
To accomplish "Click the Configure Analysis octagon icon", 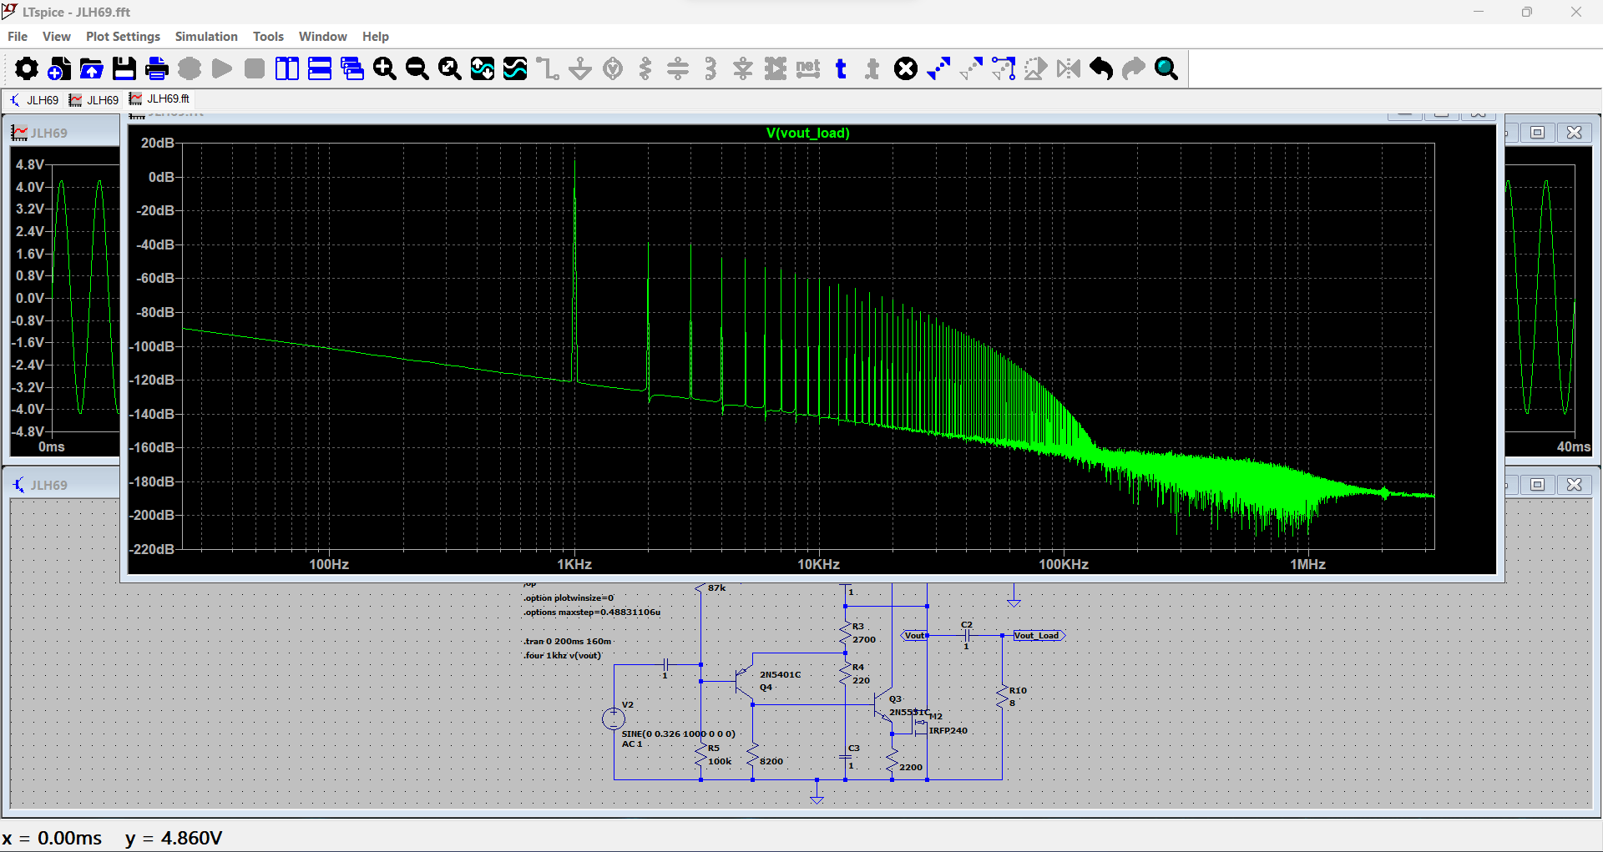I will (190, 68).
